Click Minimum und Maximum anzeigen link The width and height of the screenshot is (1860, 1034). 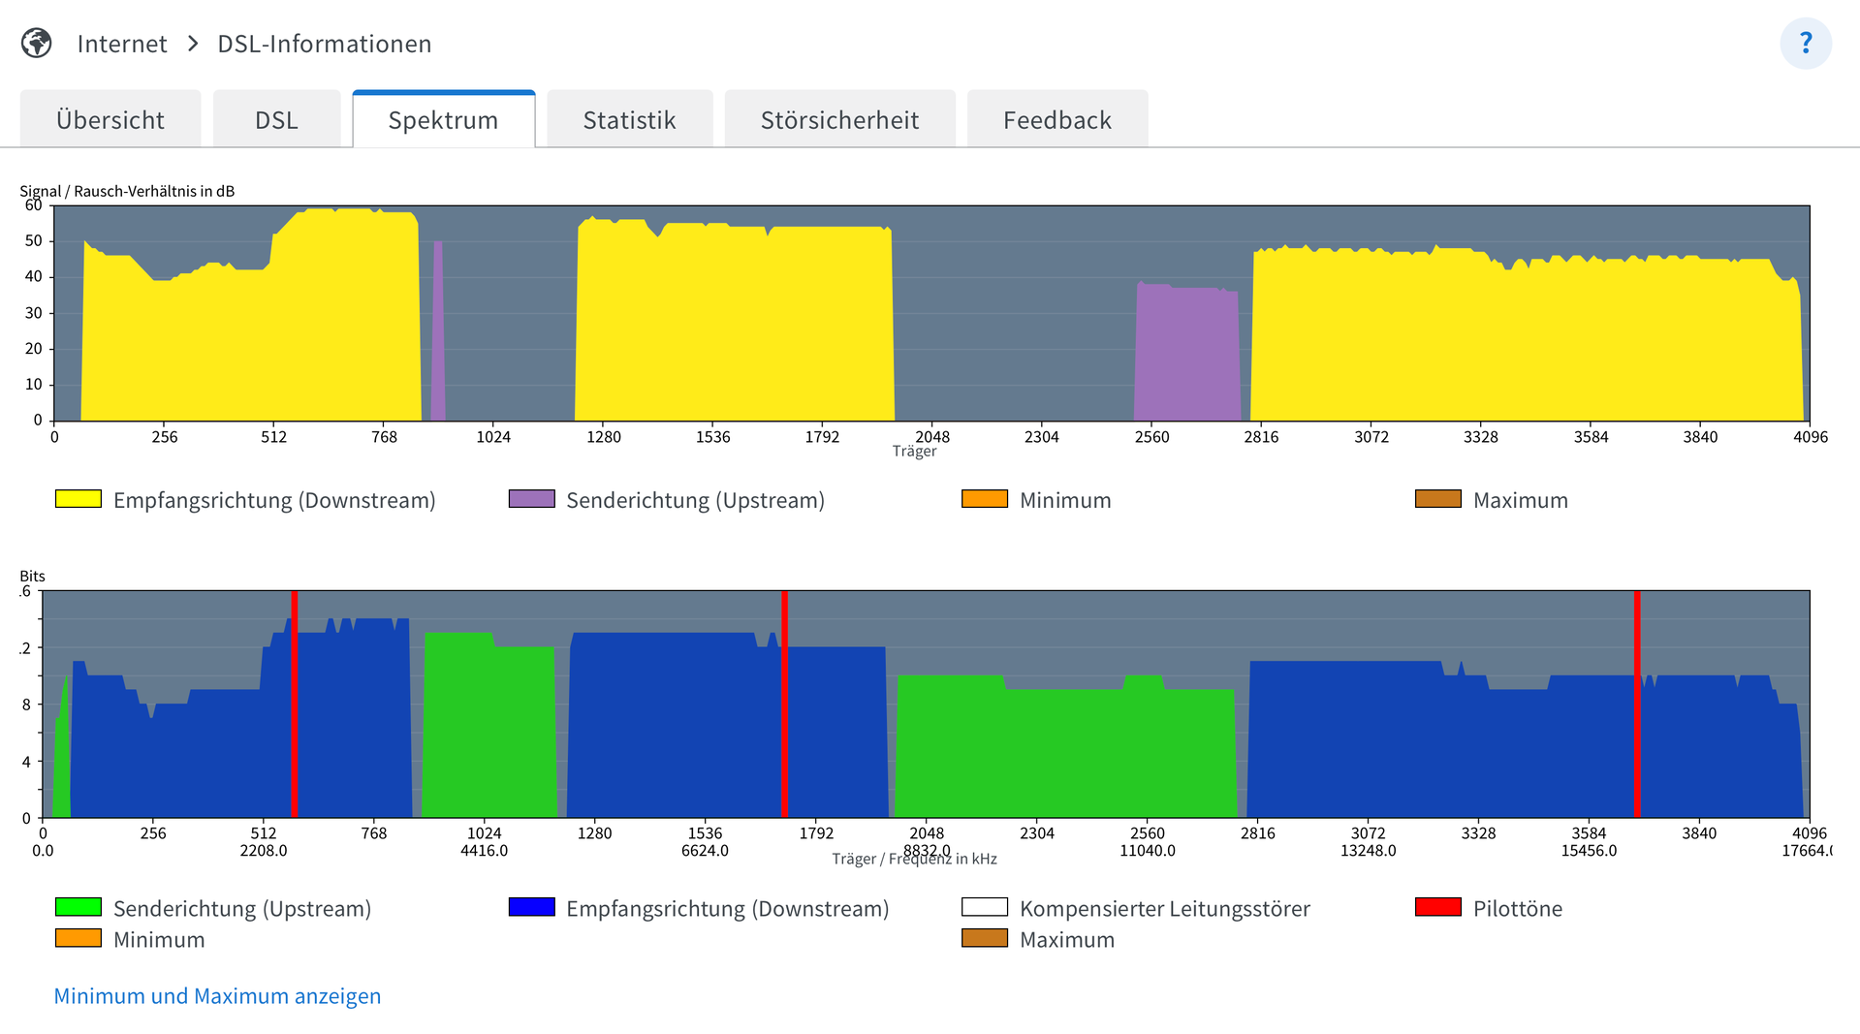(217, 996)
